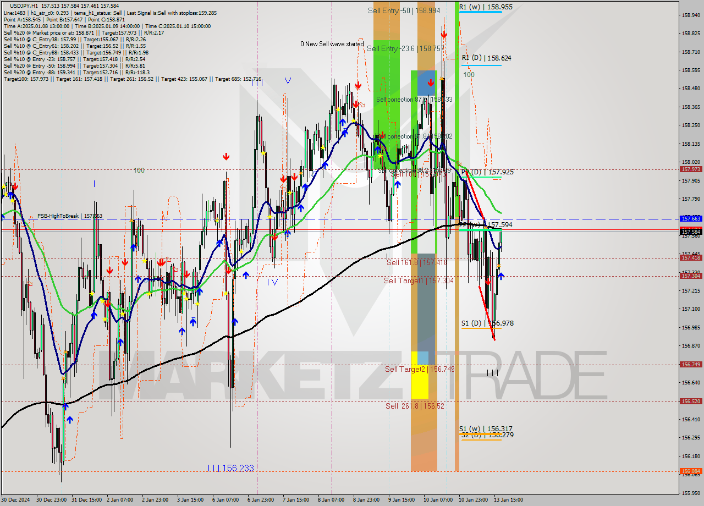The width and height of the screenshot is (704, 506).
Task: Click the '7 Jan 15:00' time axis label
Action: point(296,500)
